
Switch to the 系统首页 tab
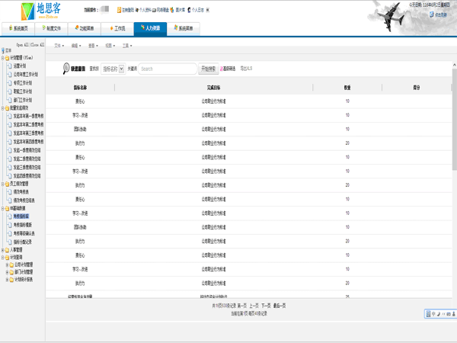click(x=18, y=29)
